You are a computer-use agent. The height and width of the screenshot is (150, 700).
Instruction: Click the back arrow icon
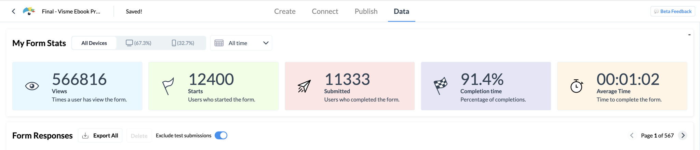coord(14,11)
